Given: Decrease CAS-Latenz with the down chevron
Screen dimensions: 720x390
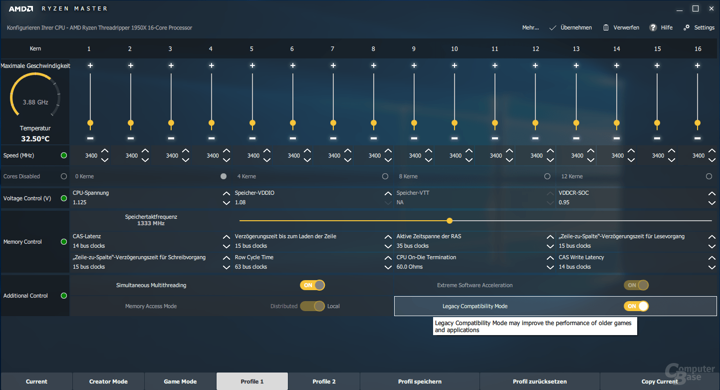Looking at the screenshot, I should [226, 246].
